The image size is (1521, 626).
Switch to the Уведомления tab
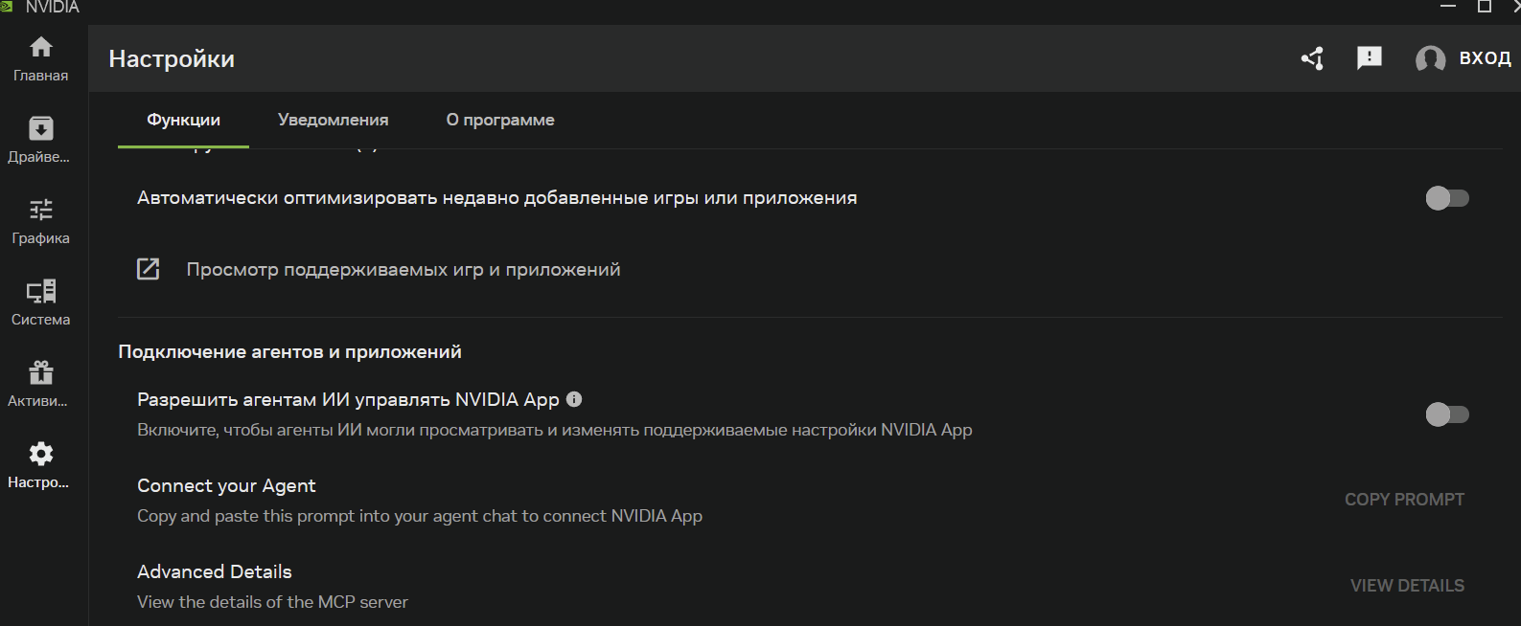pyautogui.click(x=333, y=120)
